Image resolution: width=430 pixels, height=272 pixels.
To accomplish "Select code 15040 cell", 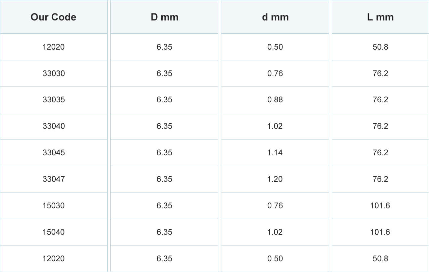I will (x=54, y=232).
